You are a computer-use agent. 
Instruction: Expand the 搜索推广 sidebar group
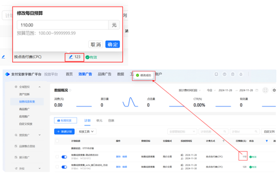coord(40,135)
